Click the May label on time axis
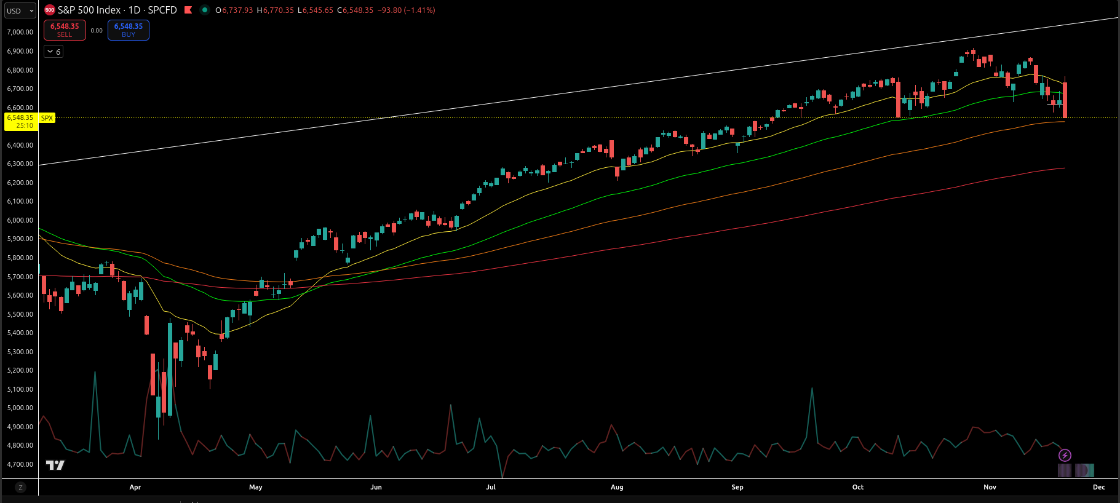1120x503 pixels. [256, 487]
